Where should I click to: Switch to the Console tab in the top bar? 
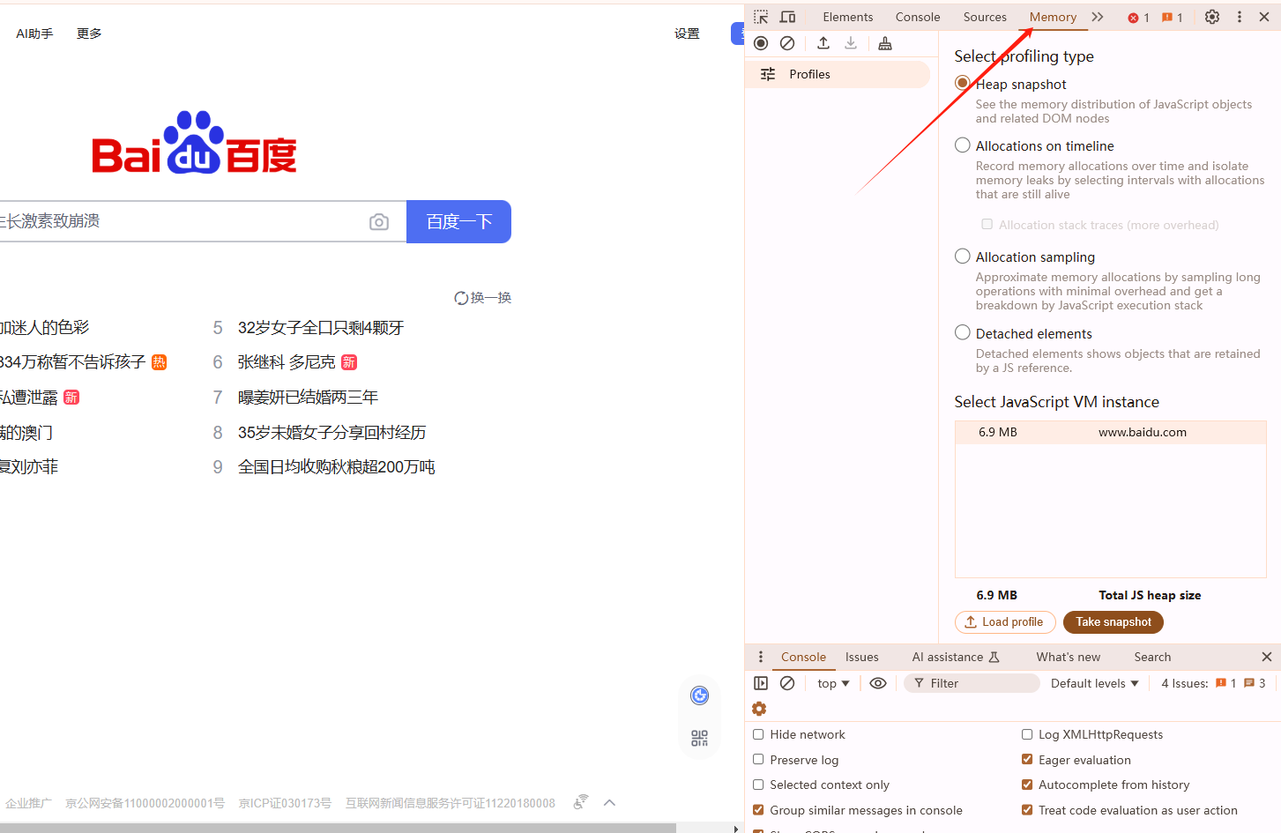(918, 17)
